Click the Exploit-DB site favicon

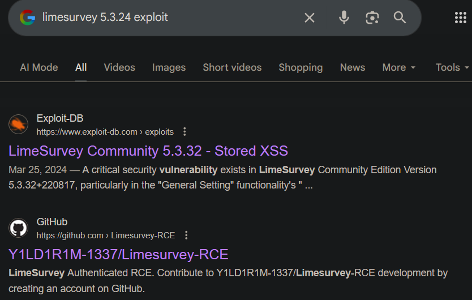pyautogui.click(x=18, y=125)
